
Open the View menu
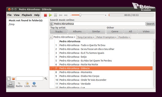[17, 15]
